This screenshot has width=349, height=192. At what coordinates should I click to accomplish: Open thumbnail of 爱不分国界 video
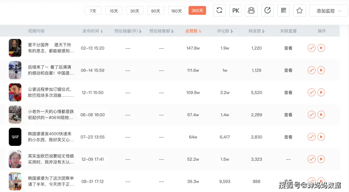click(x=15, y=48)
